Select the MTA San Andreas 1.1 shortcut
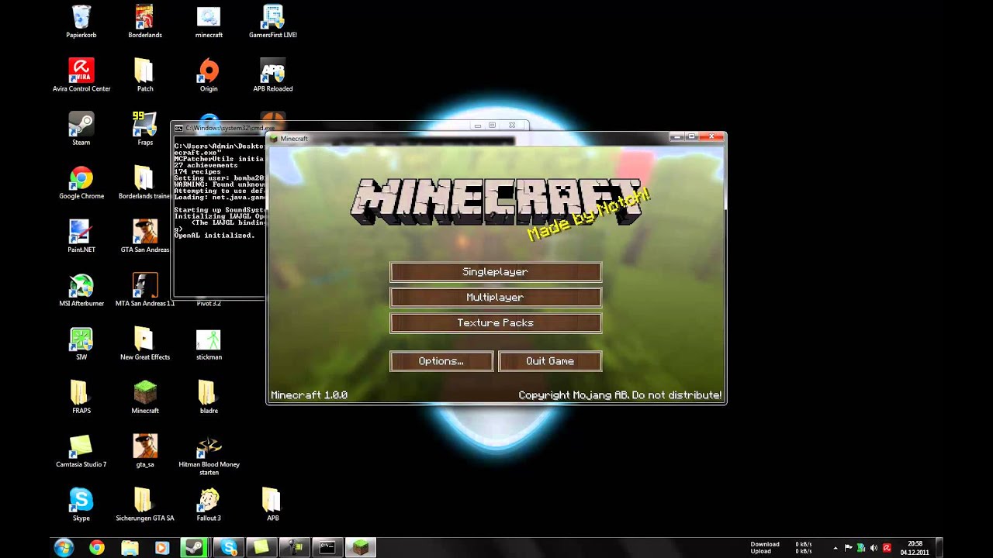This screenshot has height=558, width=993. (x=145, y=290)
